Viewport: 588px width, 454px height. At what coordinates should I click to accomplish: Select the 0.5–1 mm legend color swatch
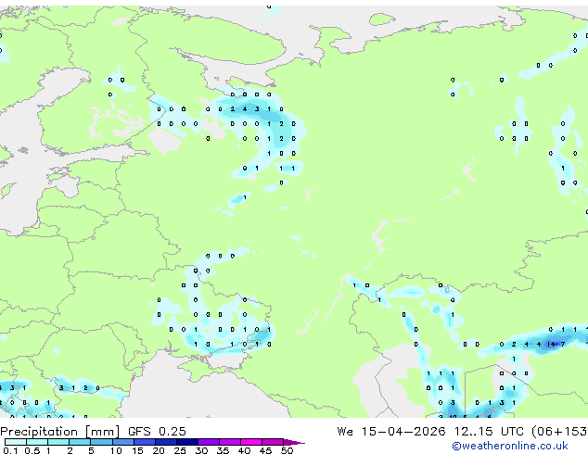[37, 442]
